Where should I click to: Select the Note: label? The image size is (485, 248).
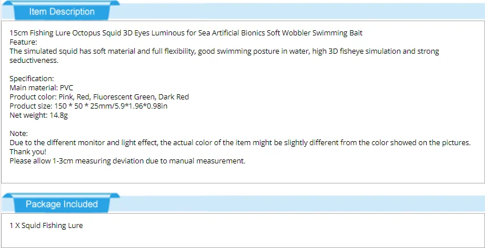coord(19,134)
